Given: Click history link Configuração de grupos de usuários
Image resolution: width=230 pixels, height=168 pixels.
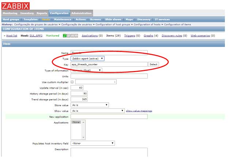Looking at the screenshot, I should tap(36, 25).
